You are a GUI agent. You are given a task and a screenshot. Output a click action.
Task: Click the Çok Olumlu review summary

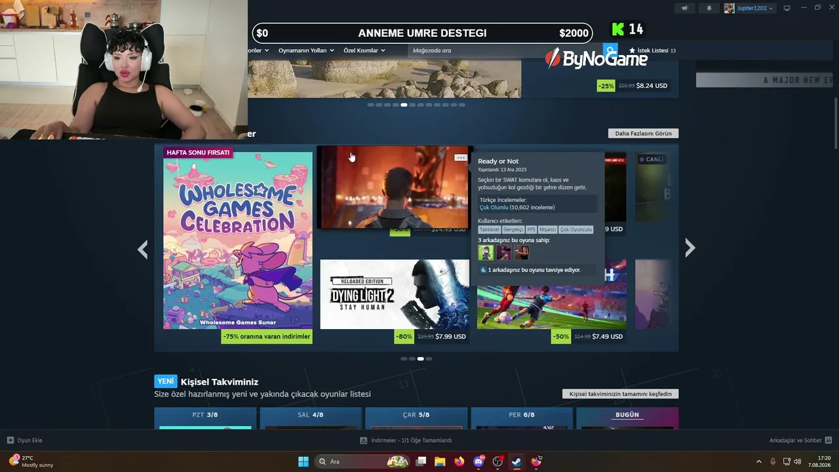pos(494,207)
